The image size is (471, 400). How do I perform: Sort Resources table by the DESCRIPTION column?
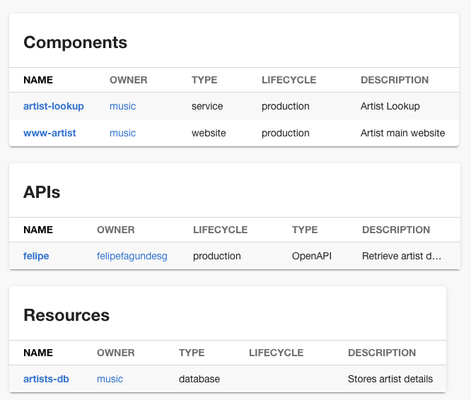point(382,353)
